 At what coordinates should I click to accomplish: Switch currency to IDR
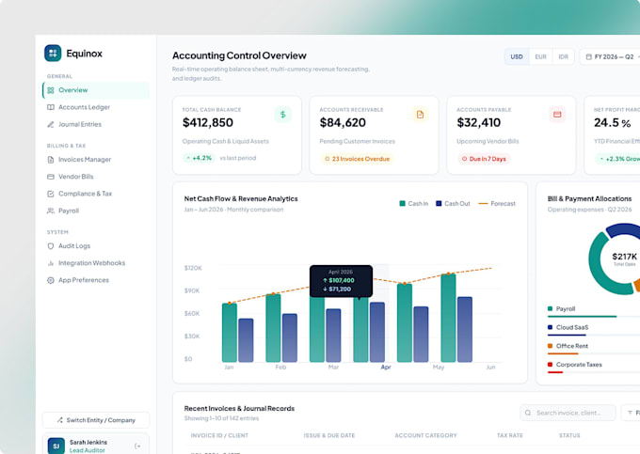(563, 56)
